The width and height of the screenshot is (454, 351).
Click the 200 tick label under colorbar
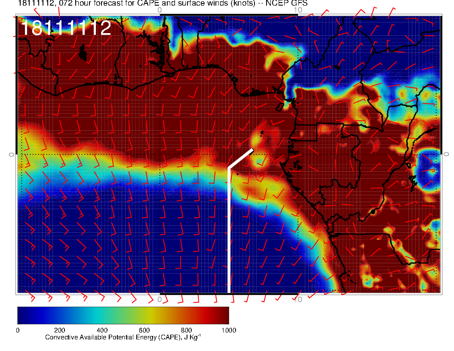(59, 330)
